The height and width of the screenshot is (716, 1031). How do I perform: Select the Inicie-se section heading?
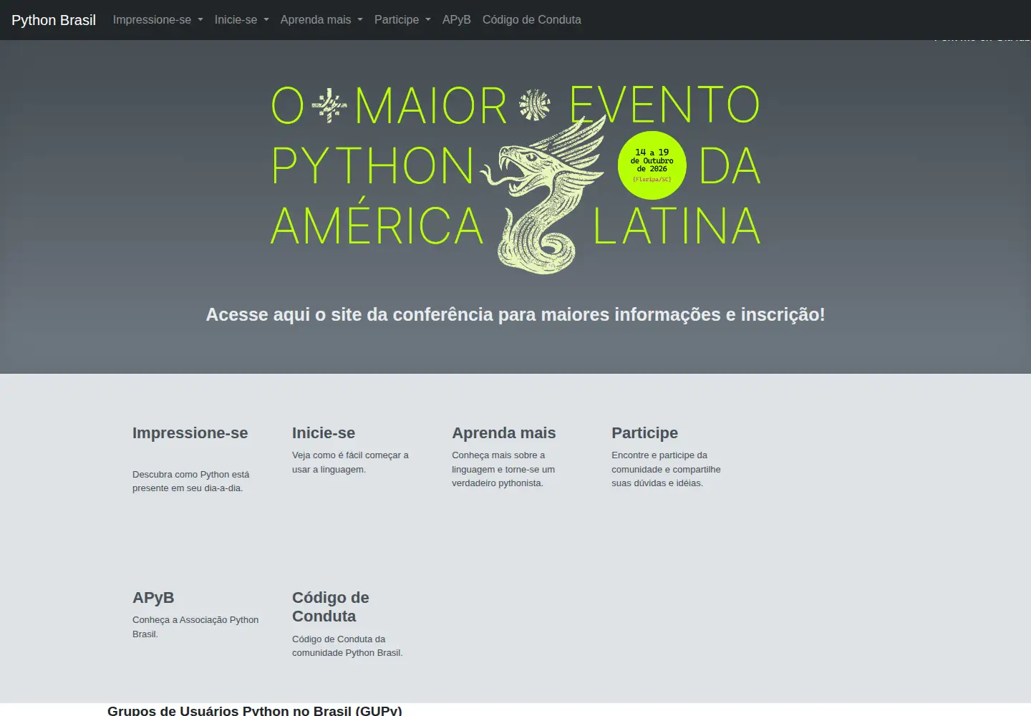(x=324, y=433)
